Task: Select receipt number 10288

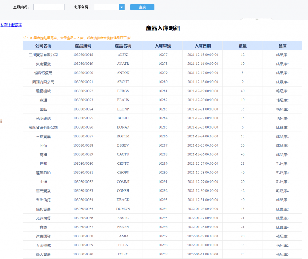Action: pos(163,154)
